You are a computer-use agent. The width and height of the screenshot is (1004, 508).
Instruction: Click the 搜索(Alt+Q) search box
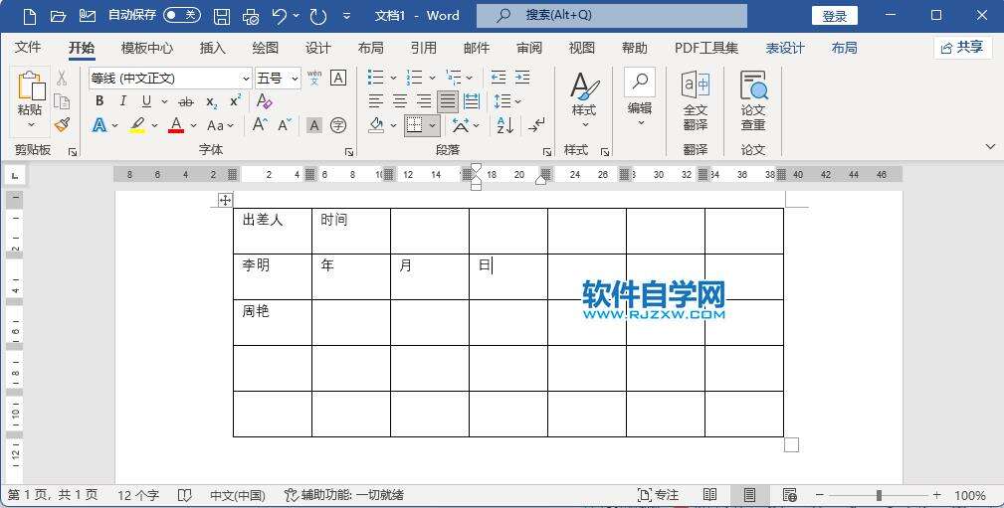(x=612, y=15)
